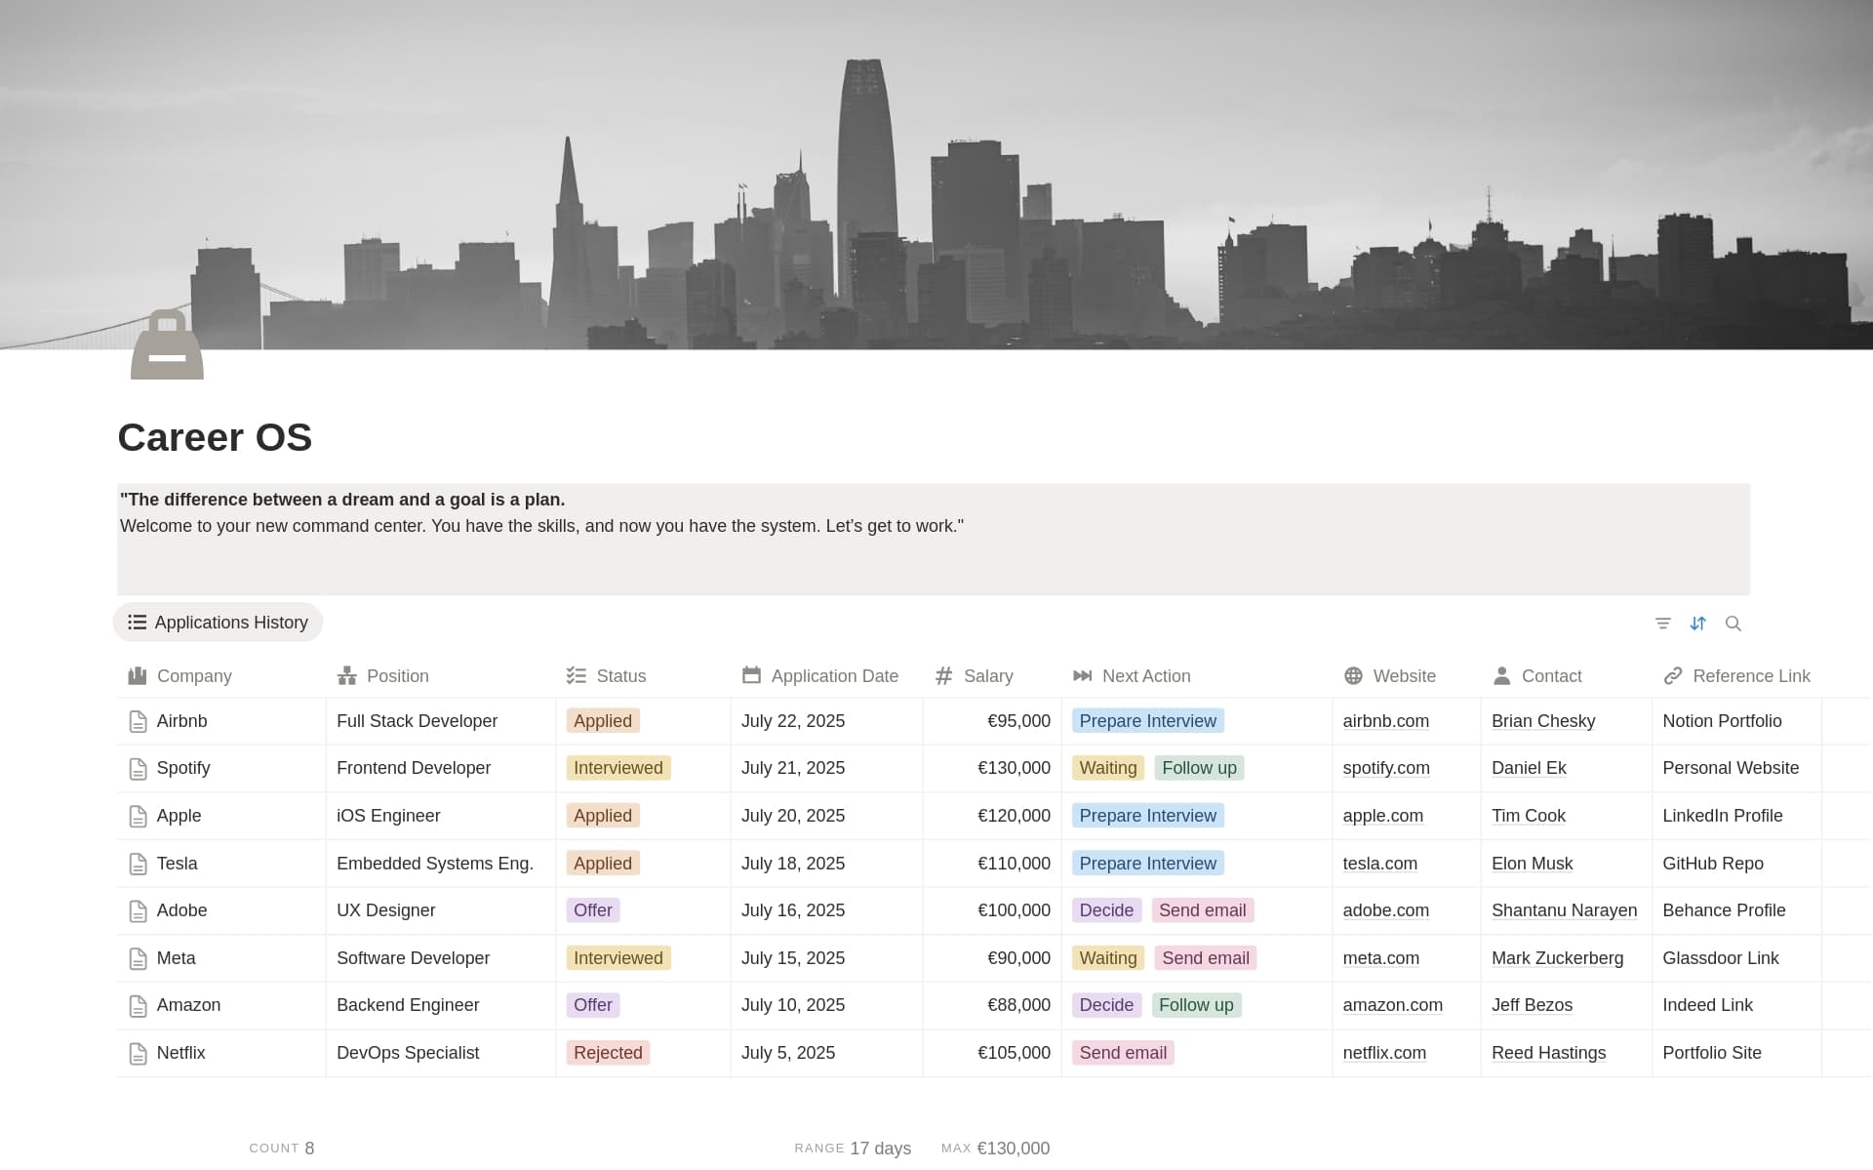Click the Amazon Decide tag
The width and height of the screenshot is (1873, 1170).
point(1106,1005)
